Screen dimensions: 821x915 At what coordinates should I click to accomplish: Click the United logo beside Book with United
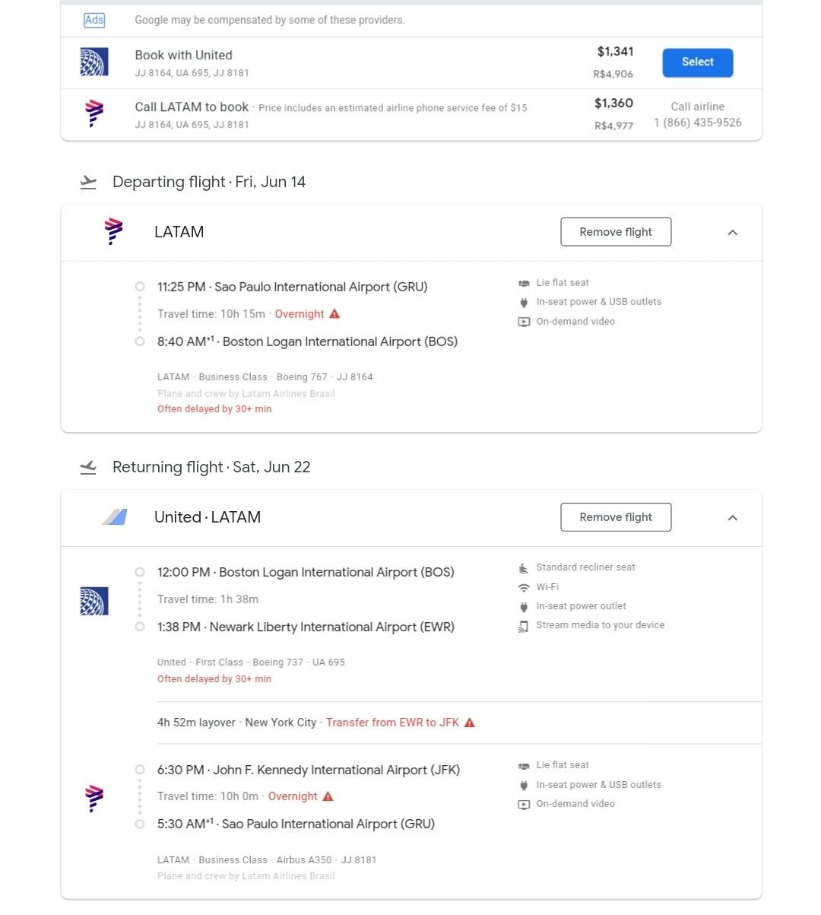click(x=94, y=62)
